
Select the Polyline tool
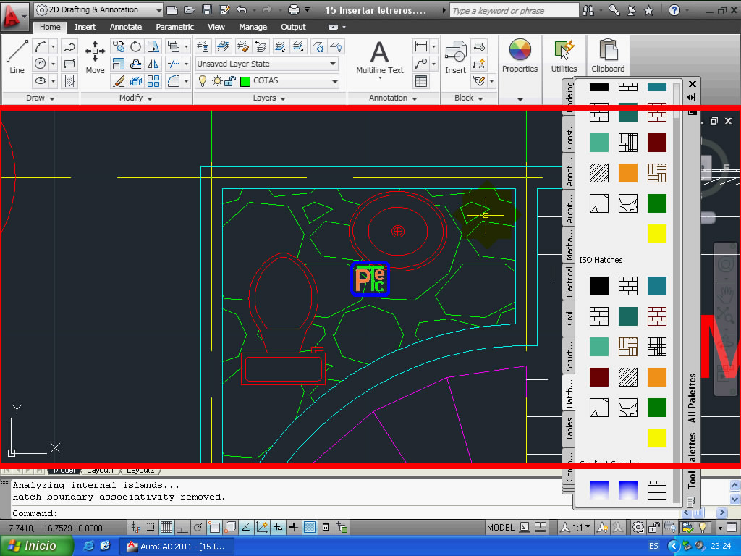coord(69,46)
